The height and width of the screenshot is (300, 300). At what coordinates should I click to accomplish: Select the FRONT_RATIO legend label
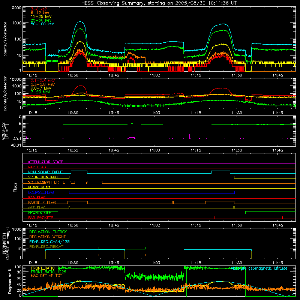click(x=43, y=268)
